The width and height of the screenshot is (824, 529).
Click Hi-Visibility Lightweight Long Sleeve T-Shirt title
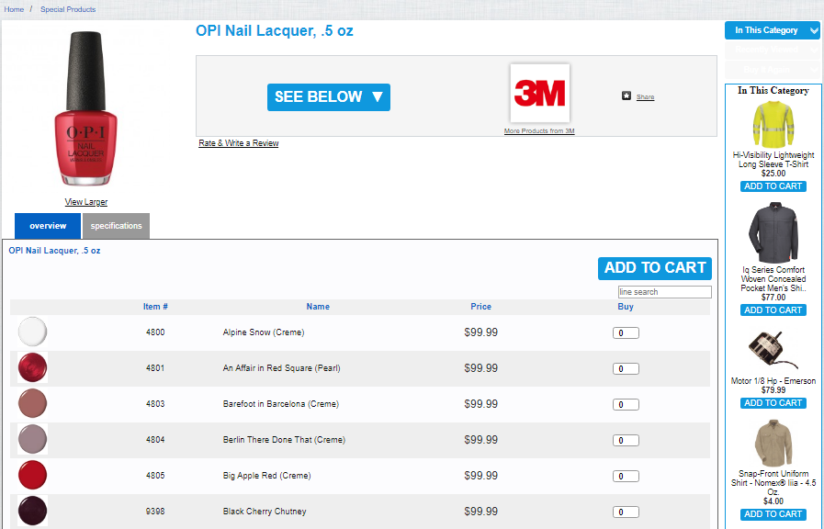[x=773, y=160]
